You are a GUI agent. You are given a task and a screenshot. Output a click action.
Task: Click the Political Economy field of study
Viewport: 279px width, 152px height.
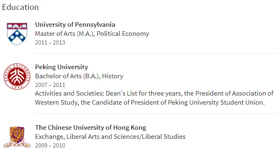click(x=123, y=34)
